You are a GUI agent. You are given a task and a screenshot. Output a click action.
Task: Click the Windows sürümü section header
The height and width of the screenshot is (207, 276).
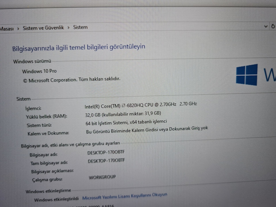pos(32,61)
